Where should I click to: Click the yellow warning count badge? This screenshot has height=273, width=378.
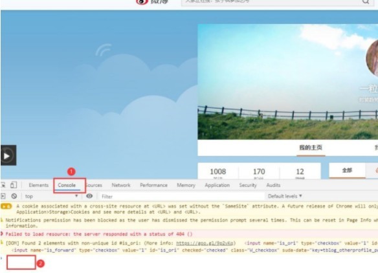(x=6, y=206)
